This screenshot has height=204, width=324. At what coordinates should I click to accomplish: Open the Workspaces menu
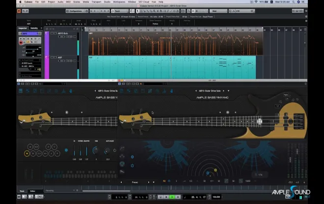coord(119,2)
